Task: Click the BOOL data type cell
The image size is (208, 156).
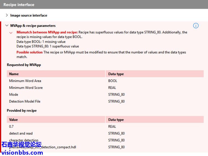Action: (x=113, y=81)
